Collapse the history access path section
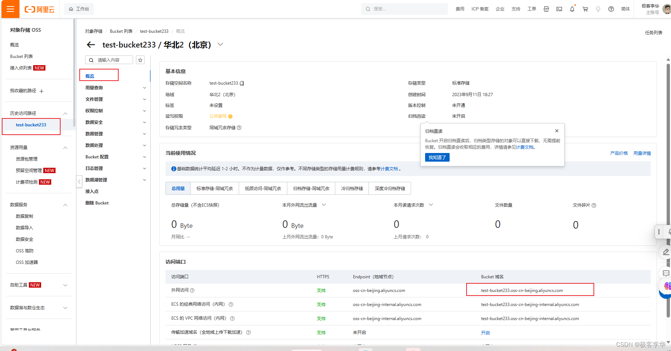 (x=65, y=113)
